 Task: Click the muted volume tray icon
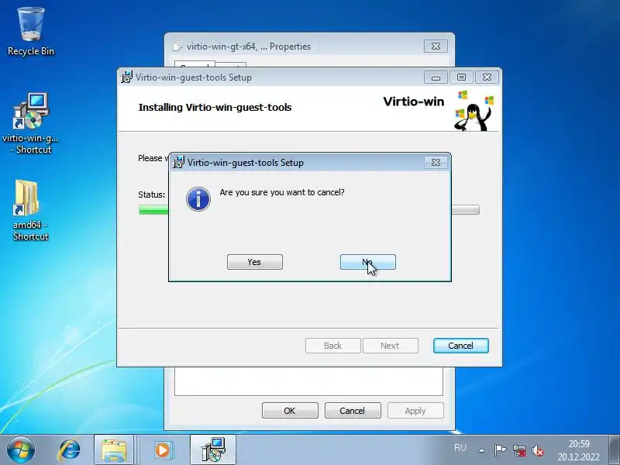pos(538,450)
